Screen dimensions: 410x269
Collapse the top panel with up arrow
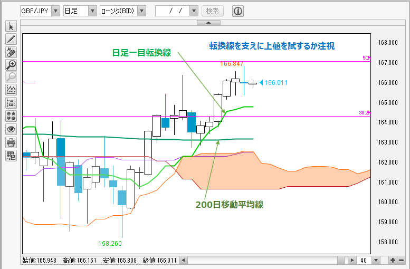[208, 23]
